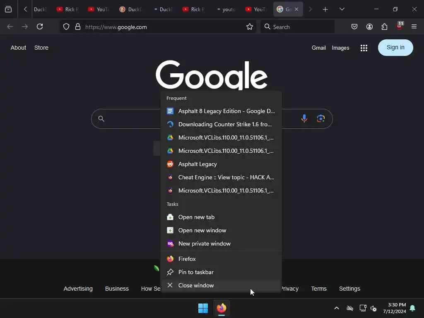Close the active Google tab
Image resolution: width=424 pixels, height=318 pixels.
click(296, 10)
